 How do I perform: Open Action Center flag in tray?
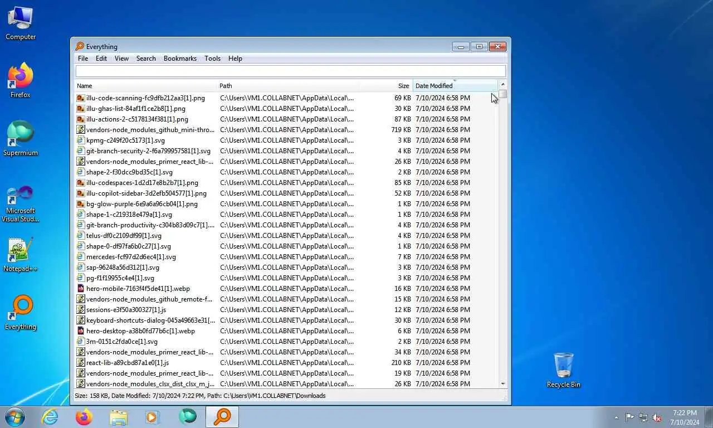pyautogui.click(x=629, y=417)
